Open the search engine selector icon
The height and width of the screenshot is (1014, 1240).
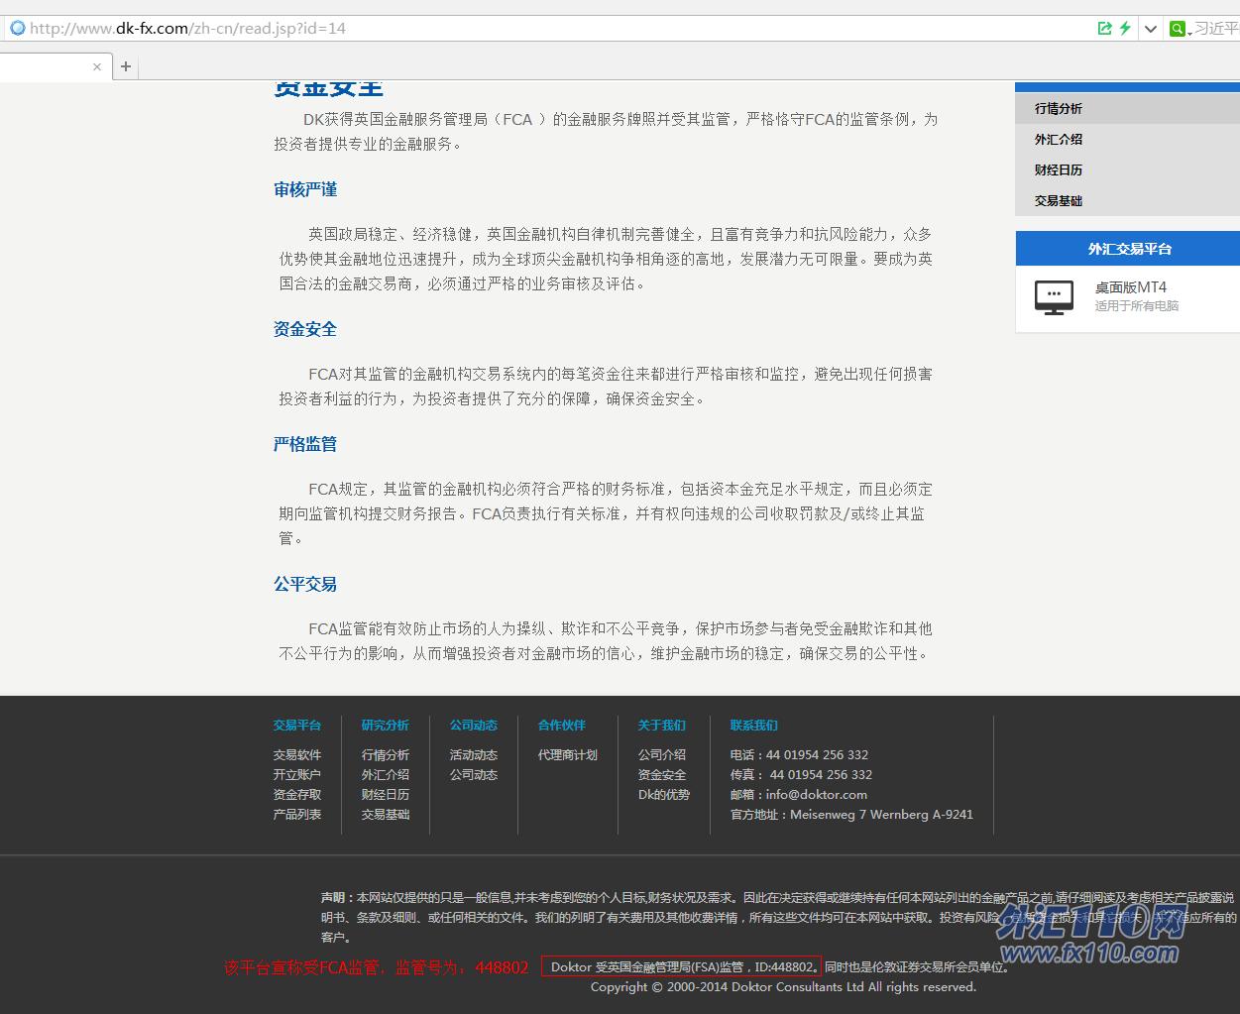[x=1178, y=29]
